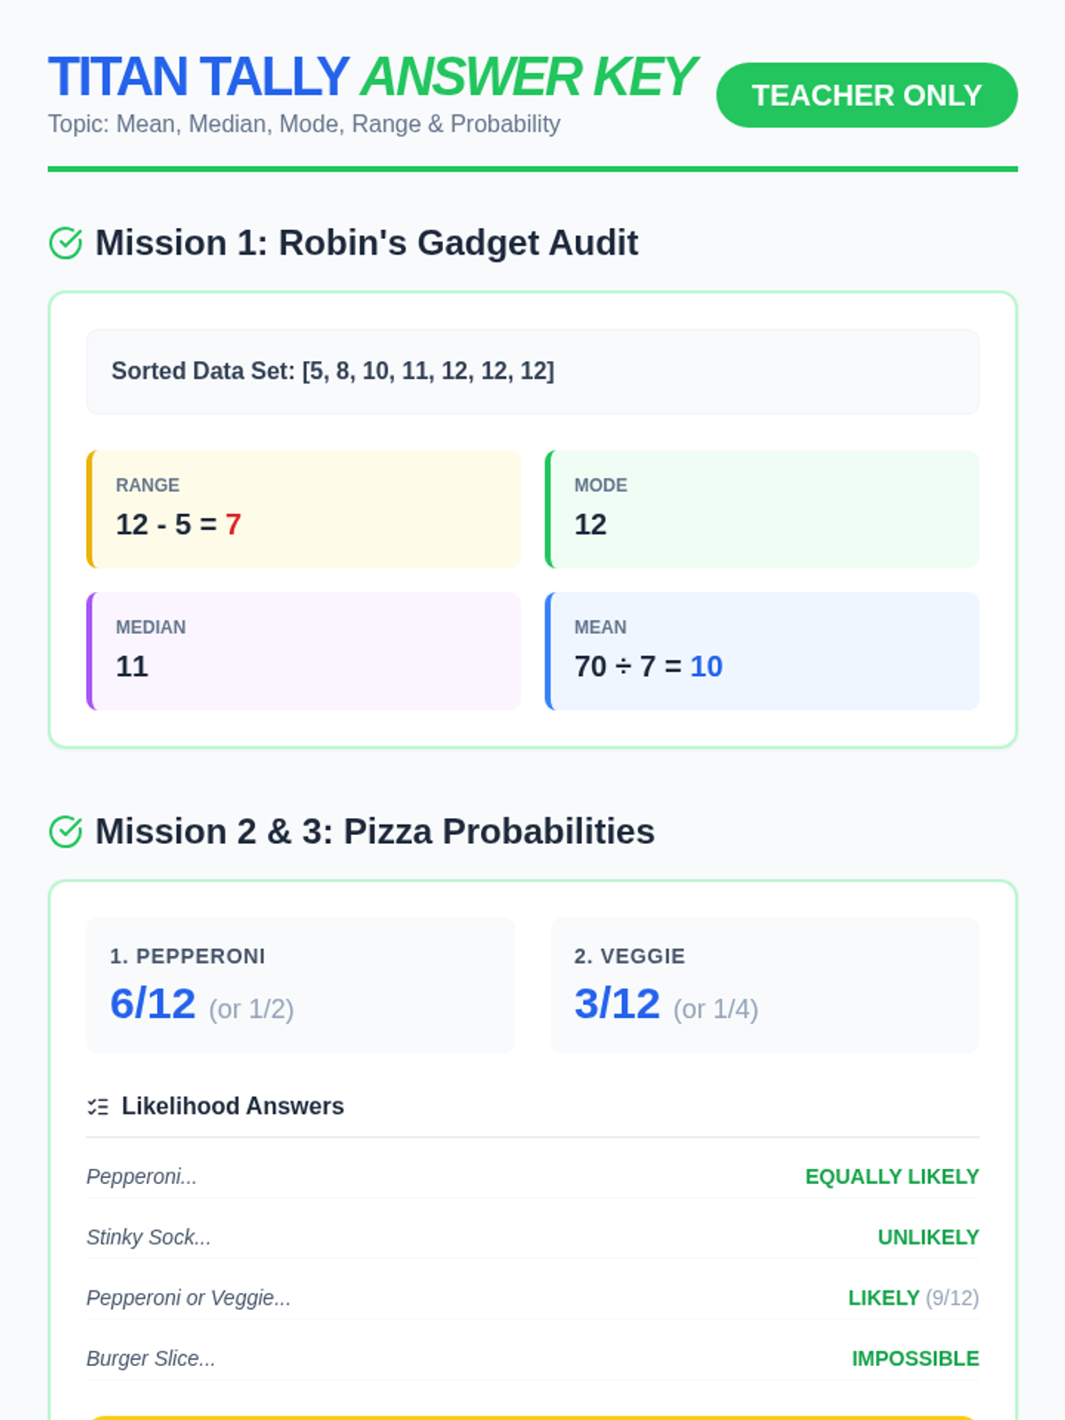Click the Sorted Data Set box

coord(532,372)
